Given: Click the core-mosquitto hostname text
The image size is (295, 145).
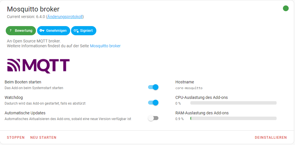Looking at the screenshot, I should [x=189, y=88].
